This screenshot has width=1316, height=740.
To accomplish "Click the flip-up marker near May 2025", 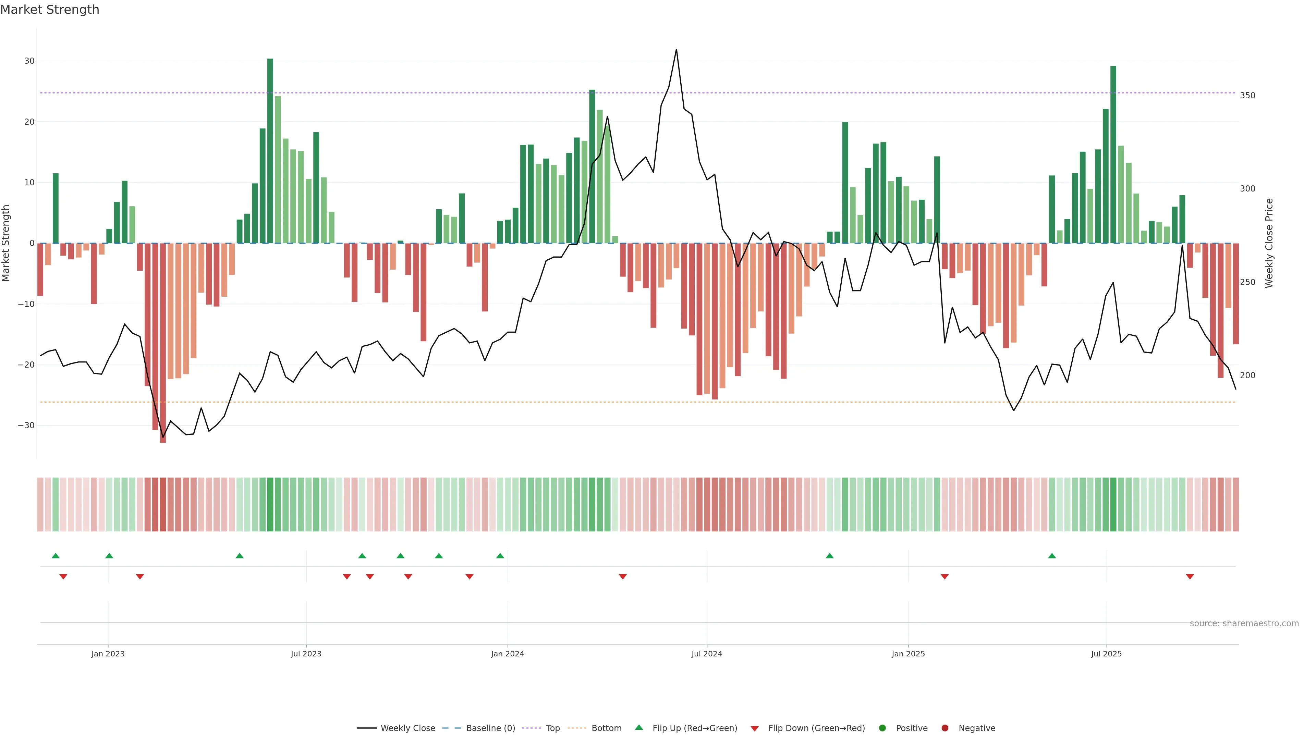I will click(1052, 556).
